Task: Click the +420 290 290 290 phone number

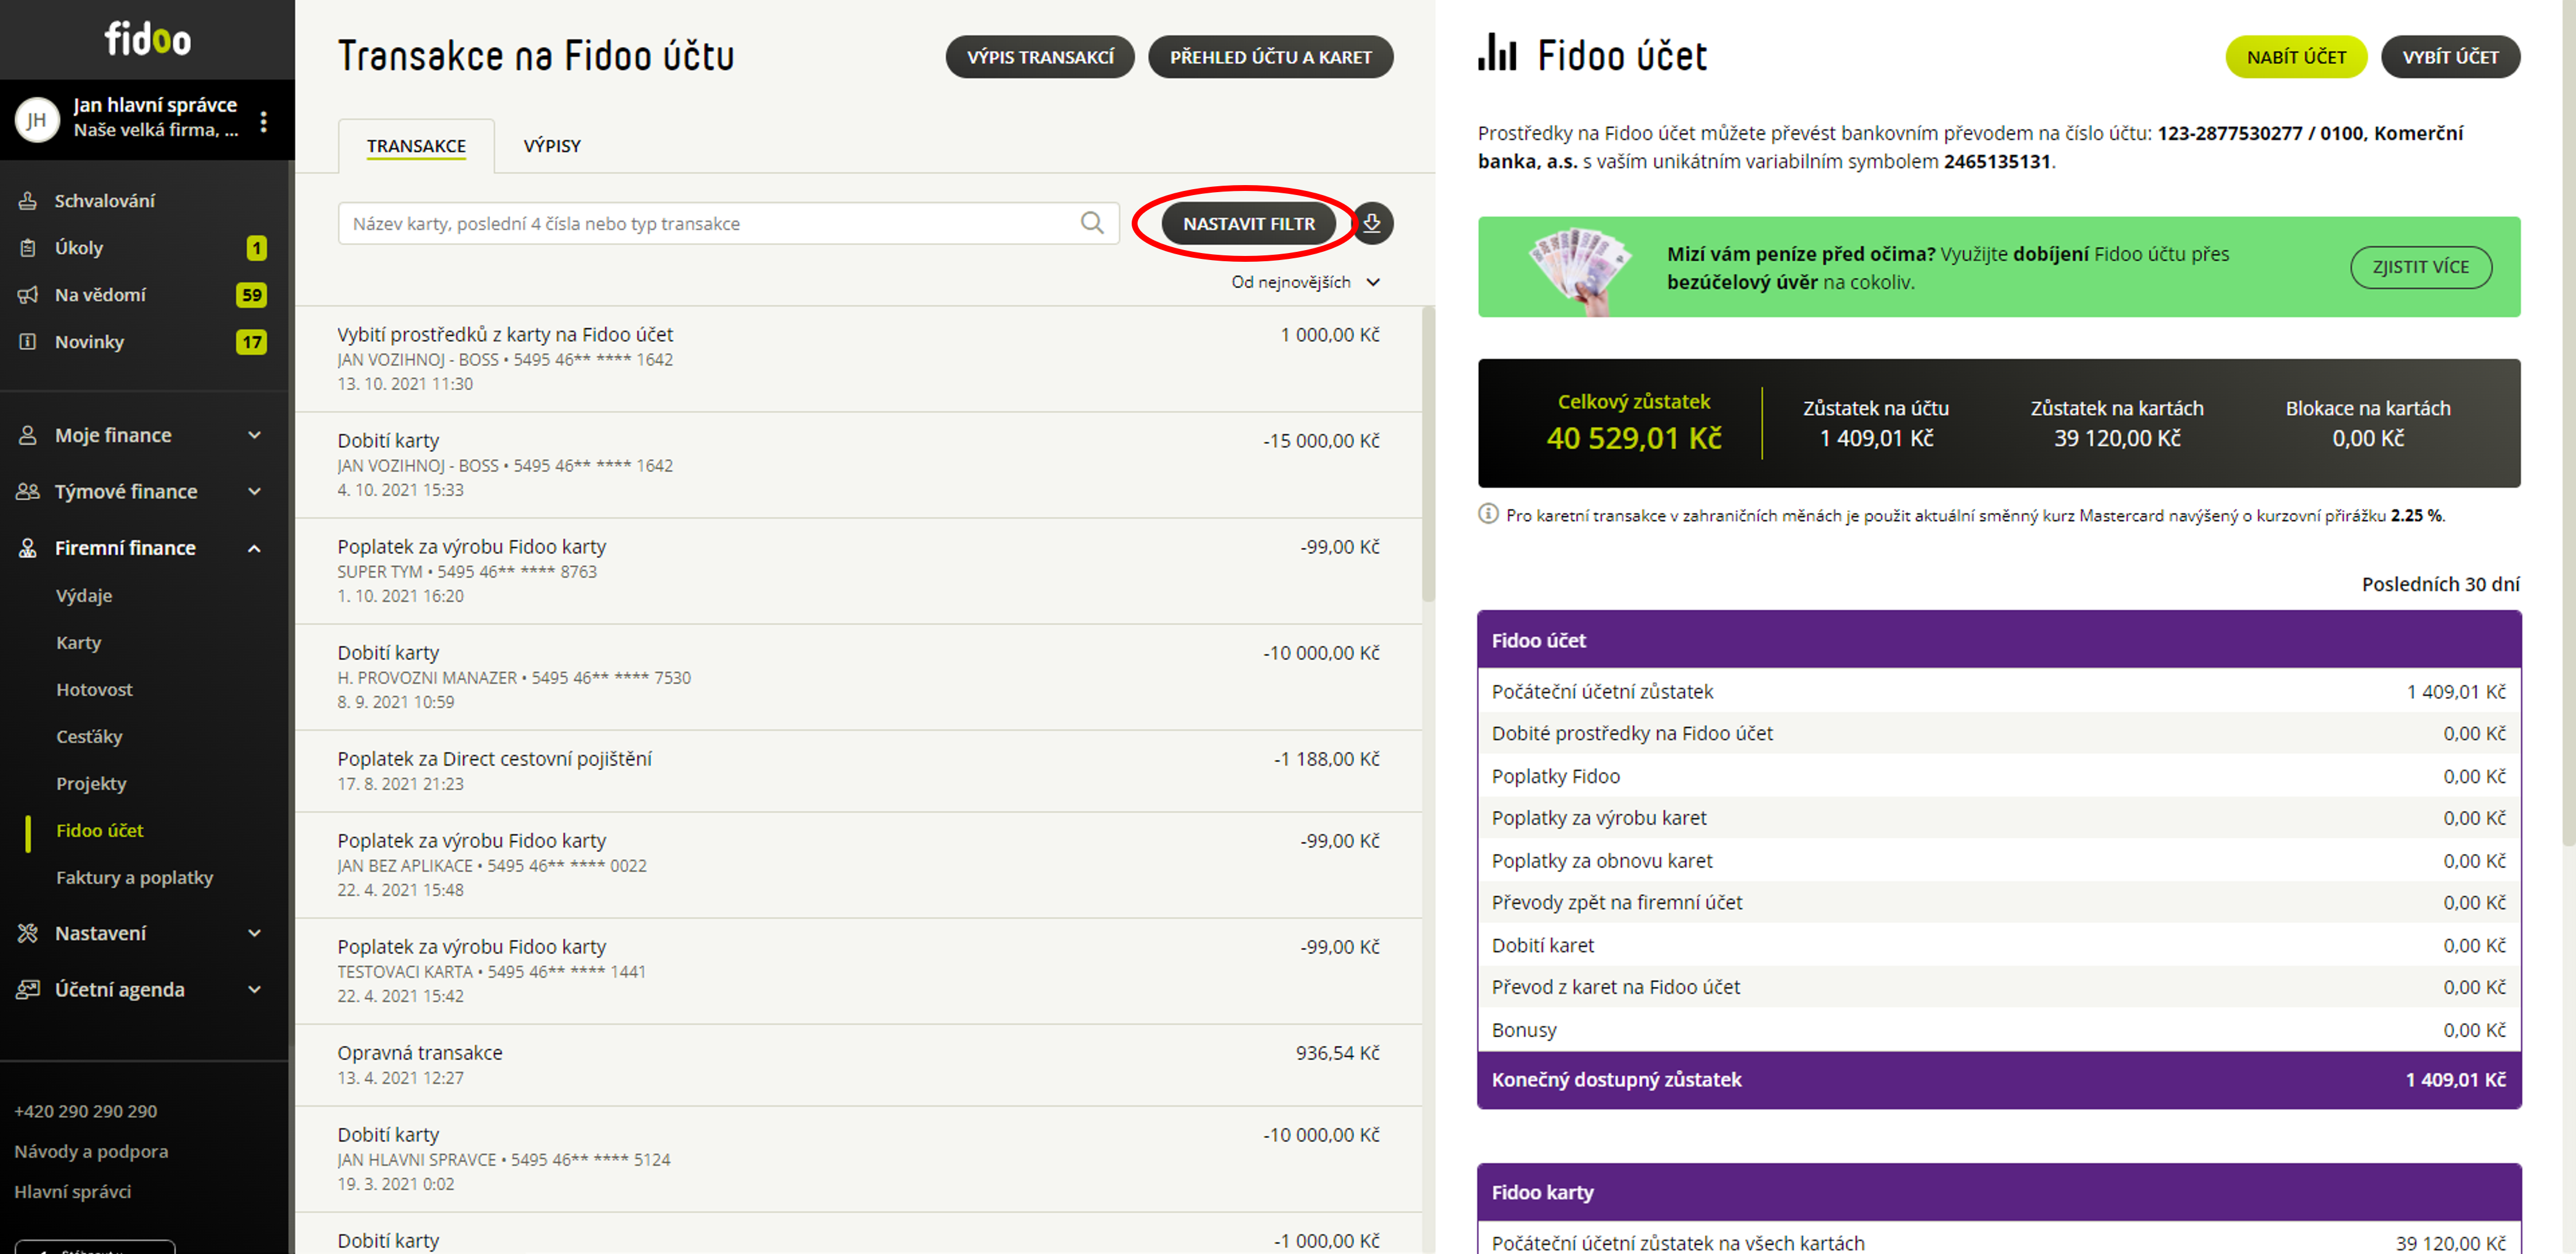Action: point(85,1111)
